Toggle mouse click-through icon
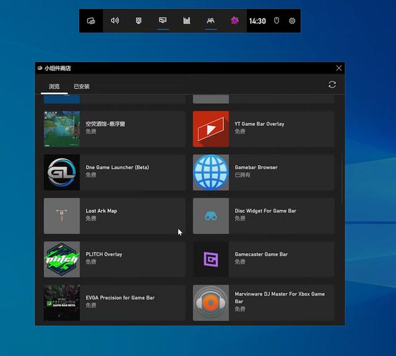The width and height of the screenshot is (396, 356). coord(277,21)
